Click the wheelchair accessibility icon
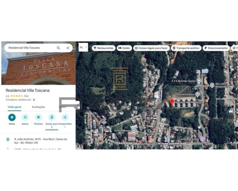238x191 pixels. coord(34,100)
